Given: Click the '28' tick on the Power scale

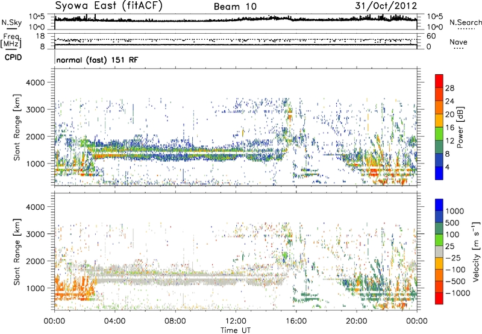Looking at the screenshot, I should [x=449, y=88].
